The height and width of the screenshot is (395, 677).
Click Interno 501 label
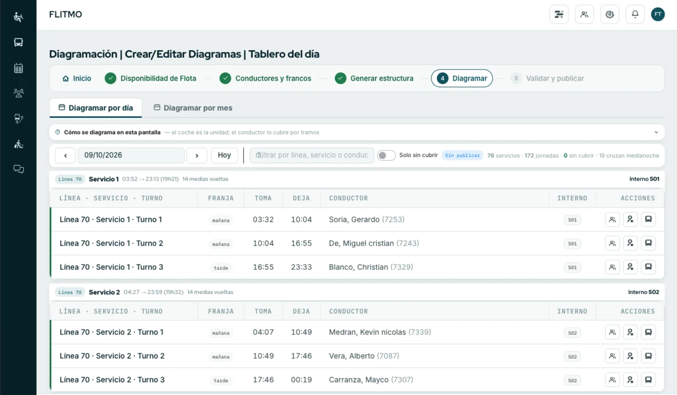[x=644, y=179]
